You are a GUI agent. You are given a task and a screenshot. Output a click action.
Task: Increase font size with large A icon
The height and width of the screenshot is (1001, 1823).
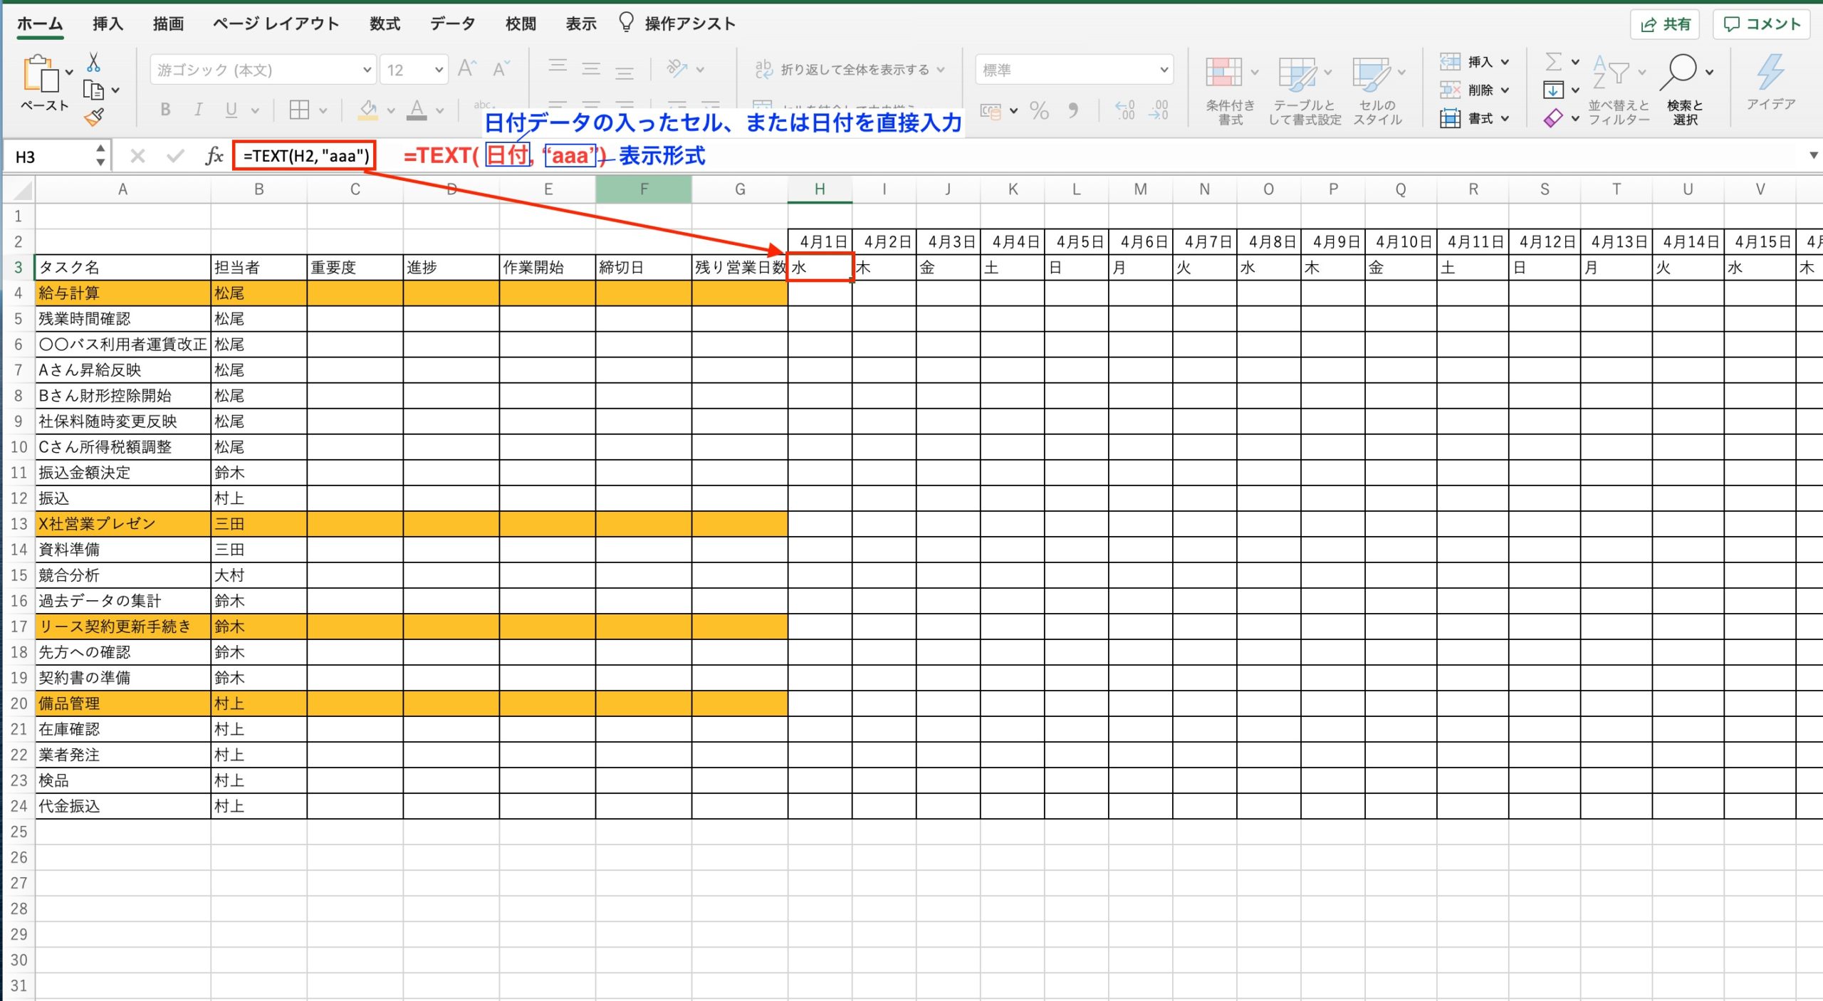(x=467, y=68)
